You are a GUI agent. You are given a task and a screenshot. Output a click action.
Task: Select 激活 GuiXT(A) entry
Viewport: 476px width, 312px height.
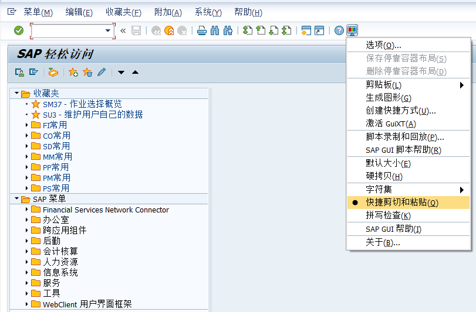coord(409,124)
